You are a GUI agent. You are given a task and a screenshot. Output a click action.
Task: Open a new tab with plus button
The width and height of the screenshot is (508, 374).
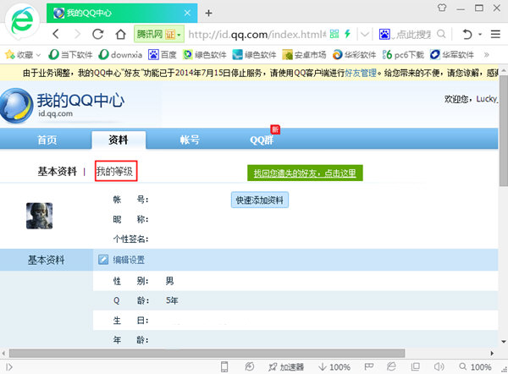[208, 13]
